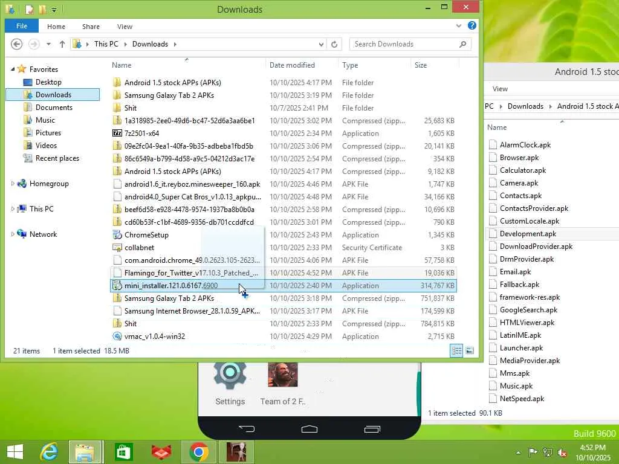
Task: Open Recent places in Favorites
Action: pos(57,158)
